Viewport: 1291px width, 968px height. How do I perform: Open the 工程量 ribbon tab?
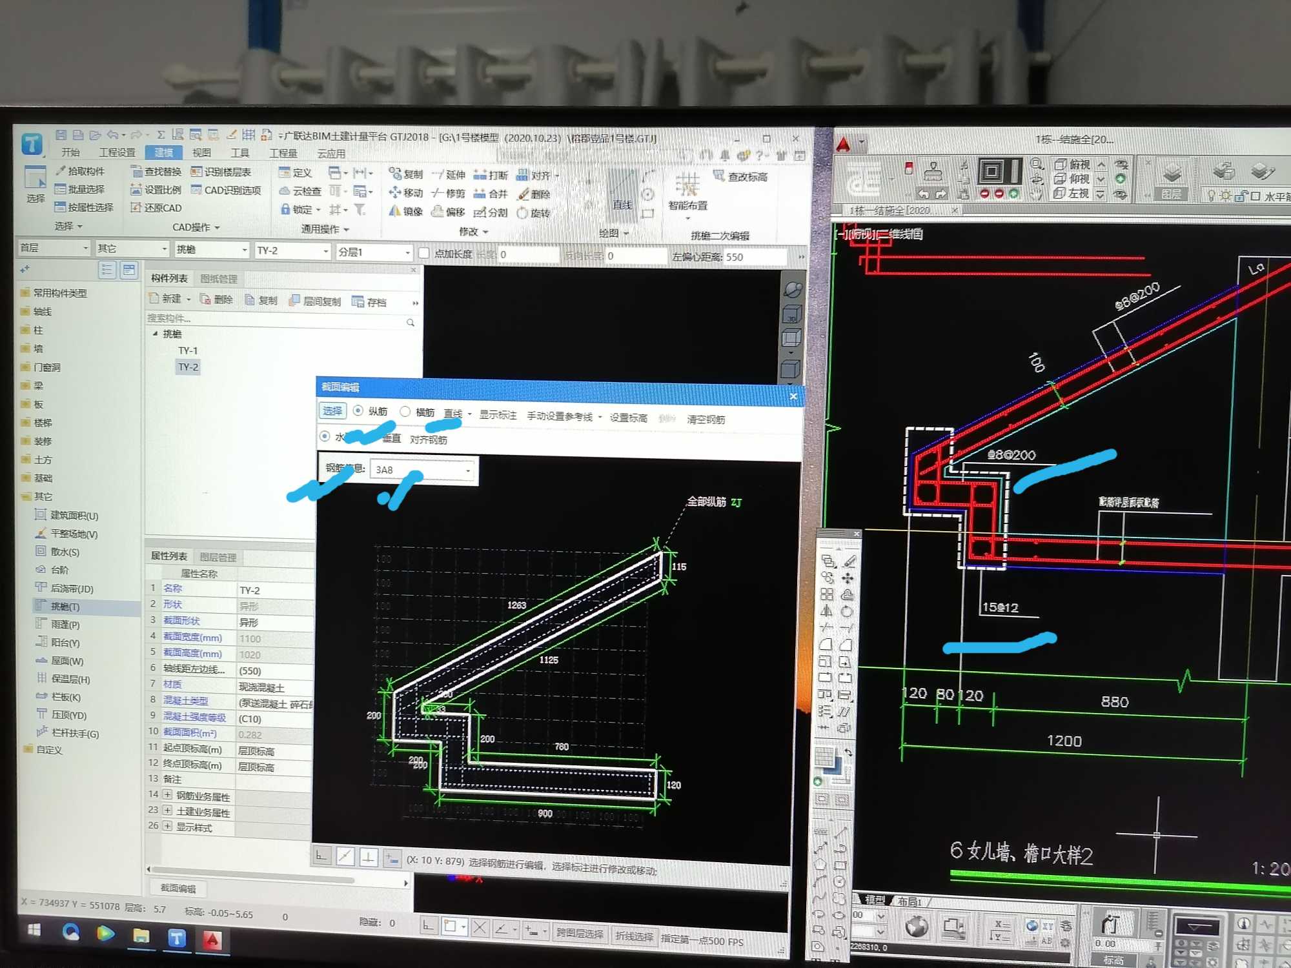click(x=283, y=153)
